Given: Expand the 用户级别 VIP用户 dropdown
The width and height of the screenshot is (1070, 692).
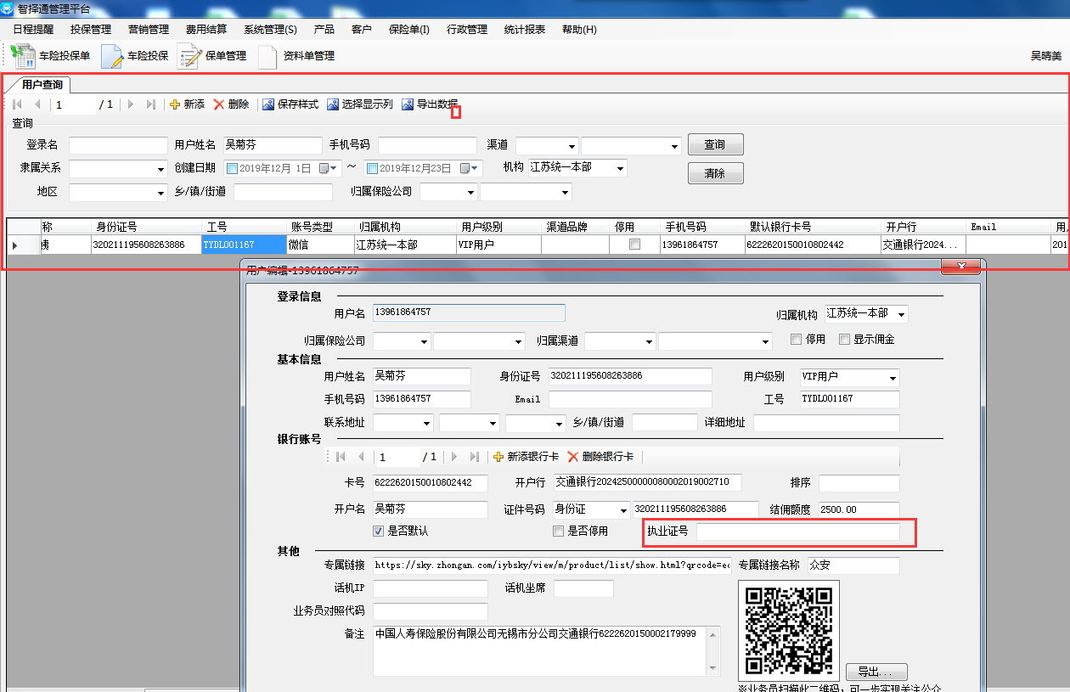Looking at the screenshot, I should (893, 378).
